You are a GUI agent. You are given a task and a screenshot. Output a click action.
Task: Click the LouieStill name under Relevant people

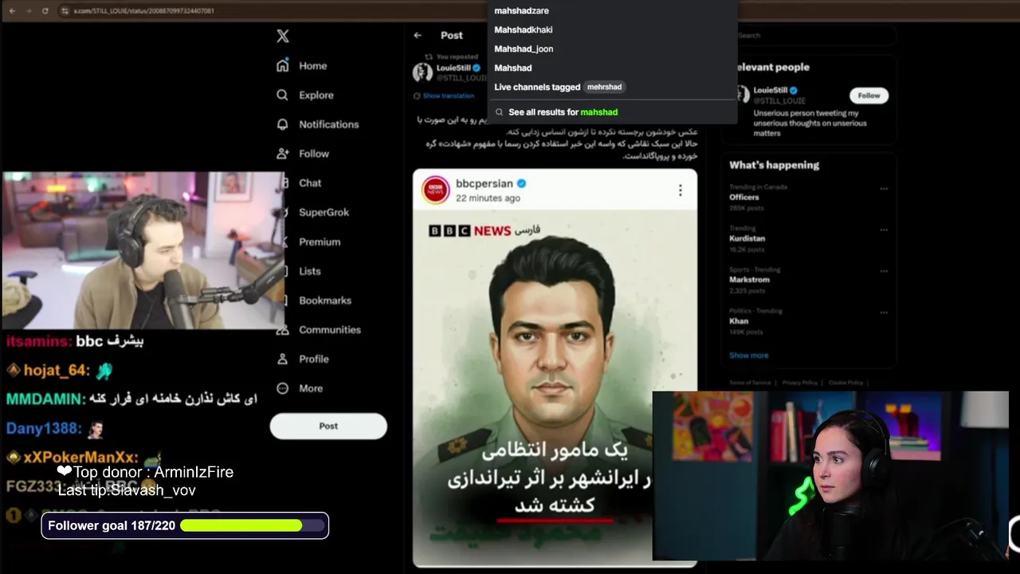(770, 90)
